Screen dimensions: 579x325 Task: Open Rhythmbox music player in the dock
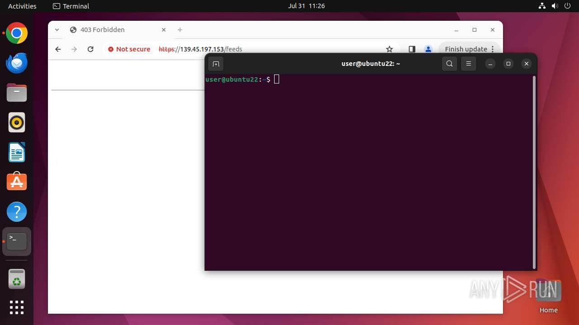click(17, 122)
